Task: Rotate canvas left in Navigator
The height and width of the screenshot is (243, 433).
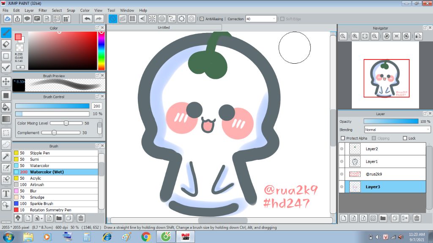Action: [x=386, y=36]
